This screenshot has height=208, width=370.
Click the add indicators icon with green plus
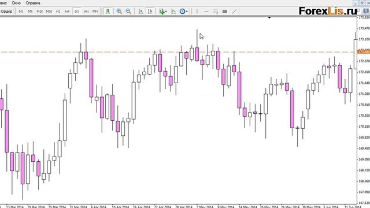[162, 12]
